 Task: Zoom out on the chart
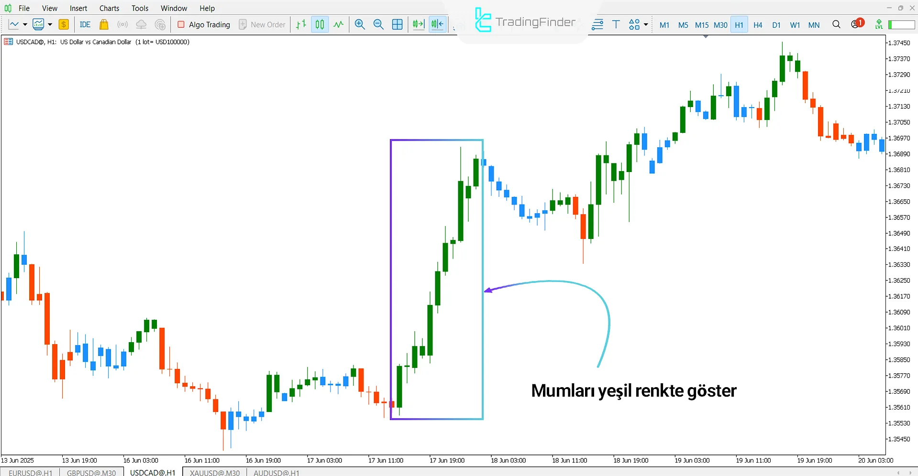pyautogui.click(x=378, y=24)
